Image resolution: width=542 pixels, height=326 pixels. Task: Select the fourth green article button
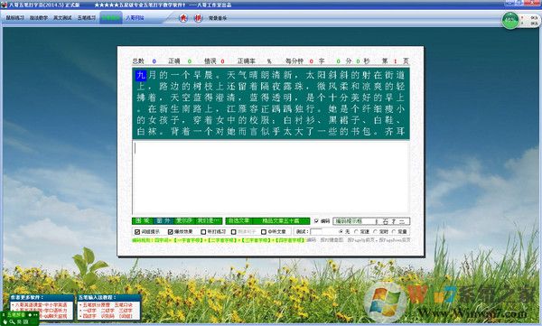(x=209, y=221)
